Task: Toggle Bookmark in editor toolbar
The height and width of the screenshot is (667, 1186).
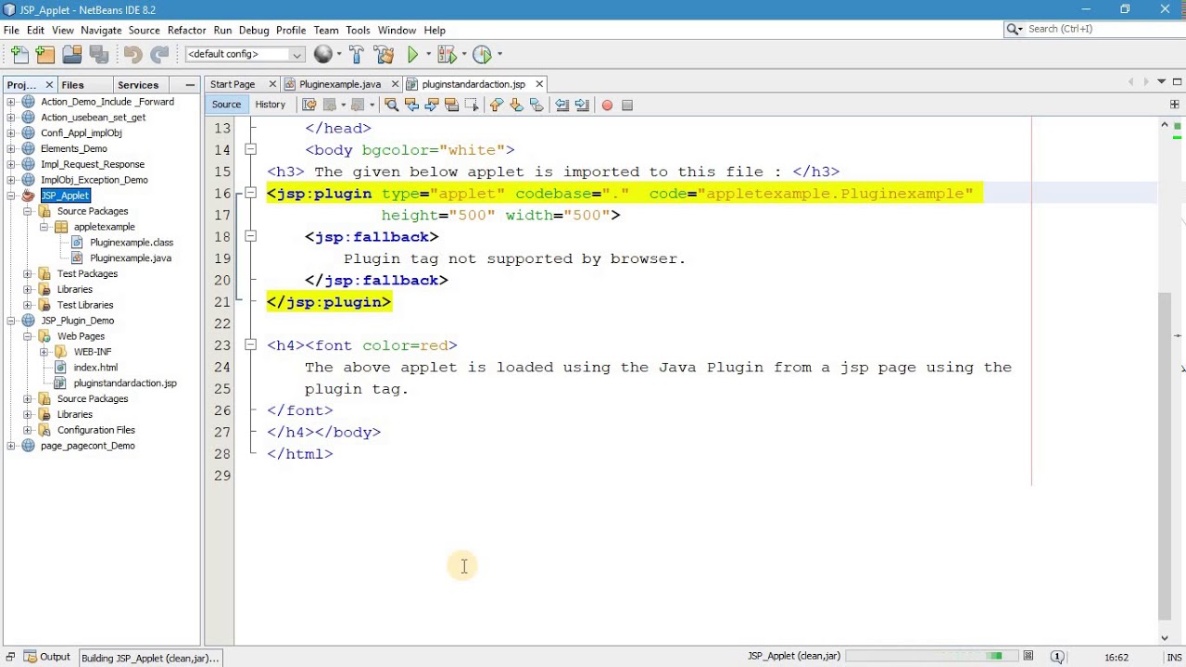Action: point(536,105)
